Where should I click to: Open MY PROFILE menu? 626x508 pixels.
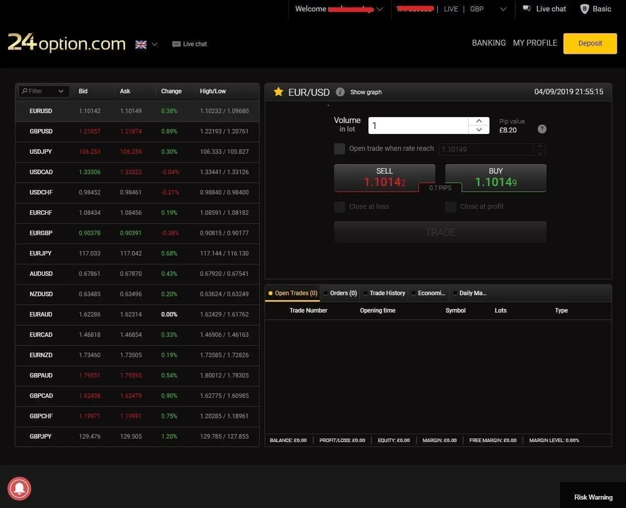(x=535, y=43)
